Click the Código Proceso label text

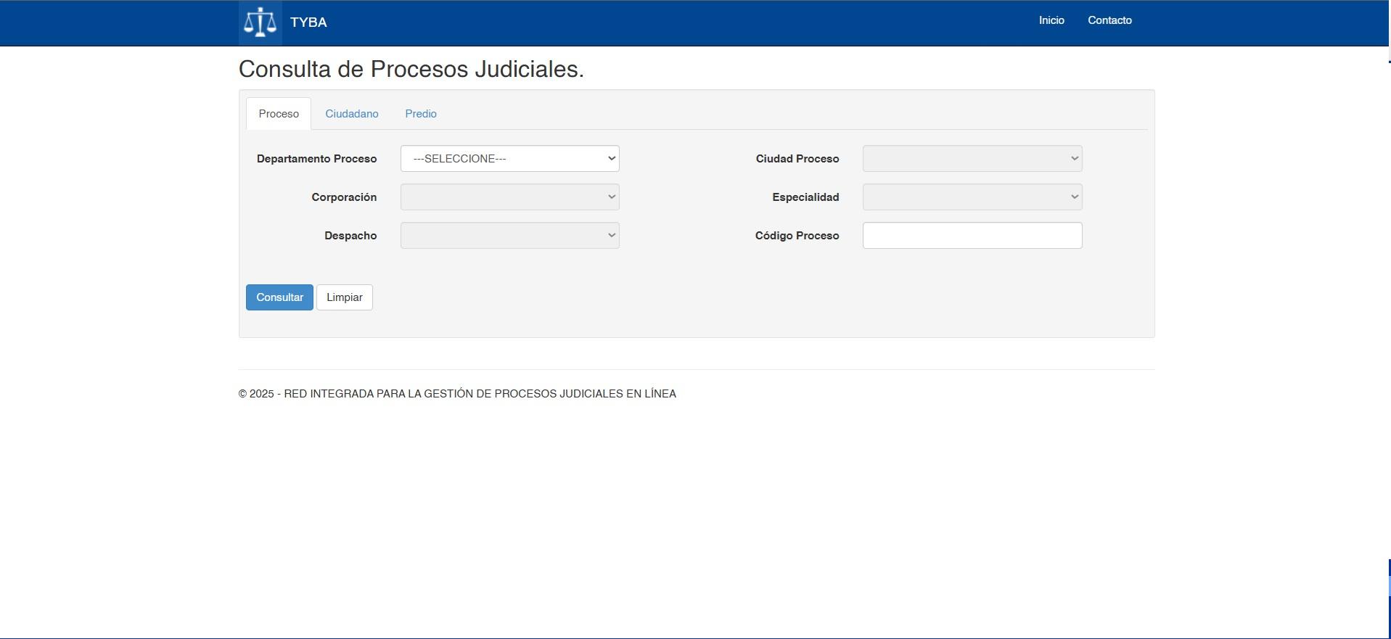(797, 236)
